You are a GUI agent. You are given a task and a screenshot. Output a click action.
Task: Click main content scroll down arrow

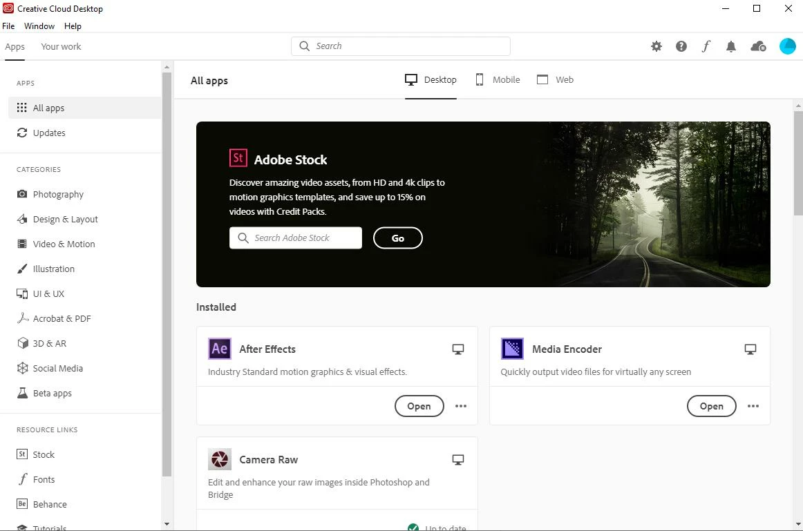click(798, 524)
